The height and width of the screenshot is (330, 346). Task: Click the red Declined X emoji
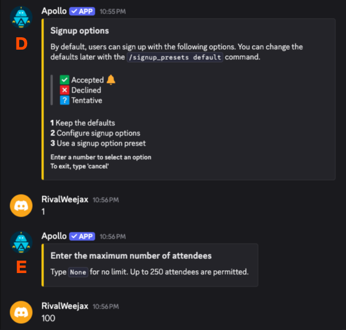(x=64, y=90)
